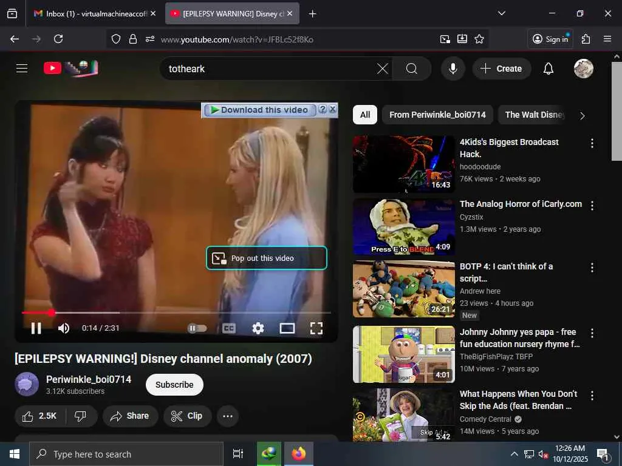Image resolution: width=622 pixels, height=466 pixels.
Task: Open the Firefox extensions puzzle icon
Action: pos(586,39)
